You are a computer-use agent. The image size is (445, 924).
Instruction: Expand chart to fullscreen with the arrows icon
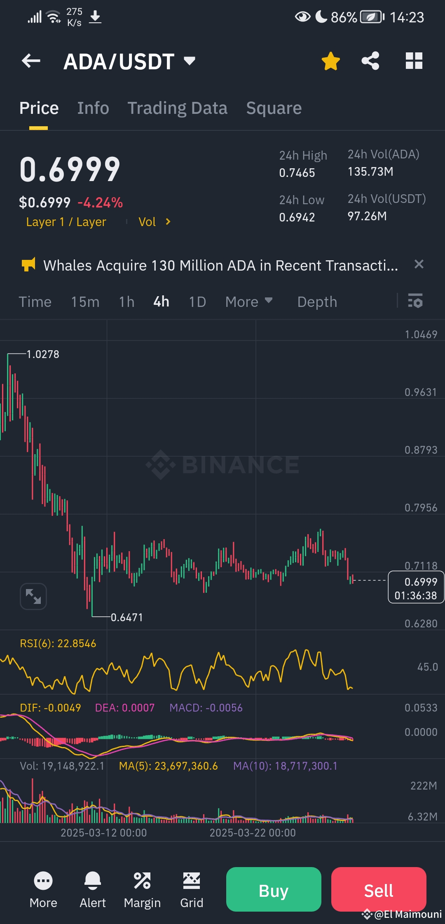coord(33,597)
